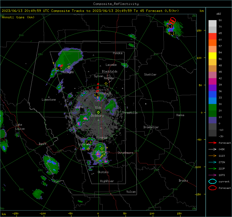Click the Airdrie label
The width and height of the screenshot is (232, 217).
[102, 138]
